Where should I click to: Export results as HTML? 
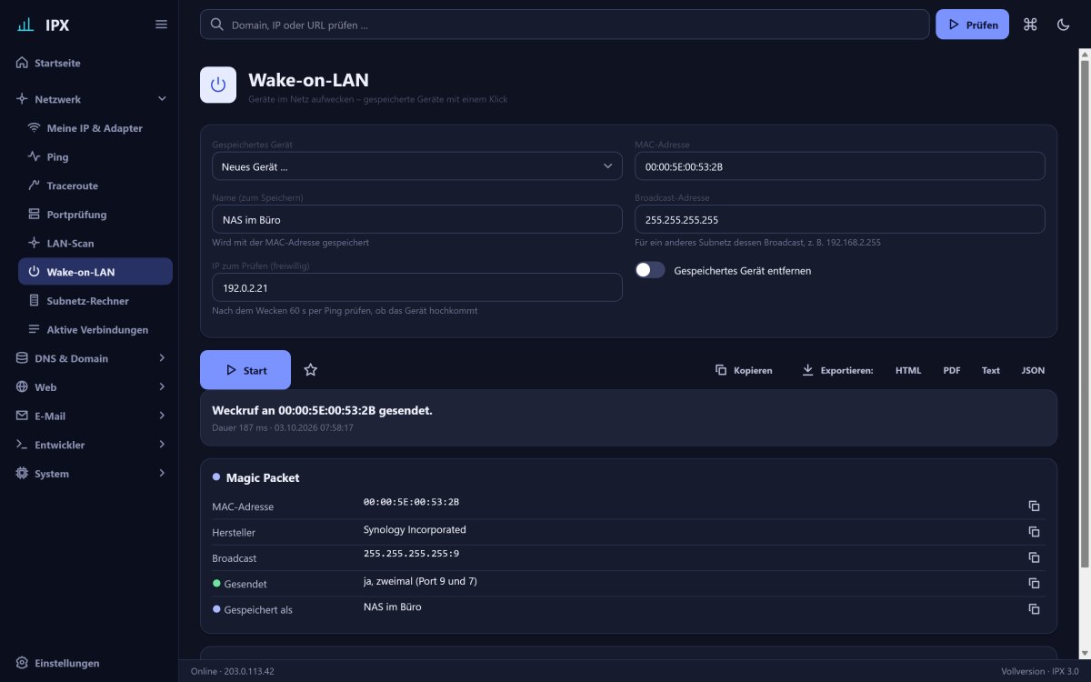[908, 370]
